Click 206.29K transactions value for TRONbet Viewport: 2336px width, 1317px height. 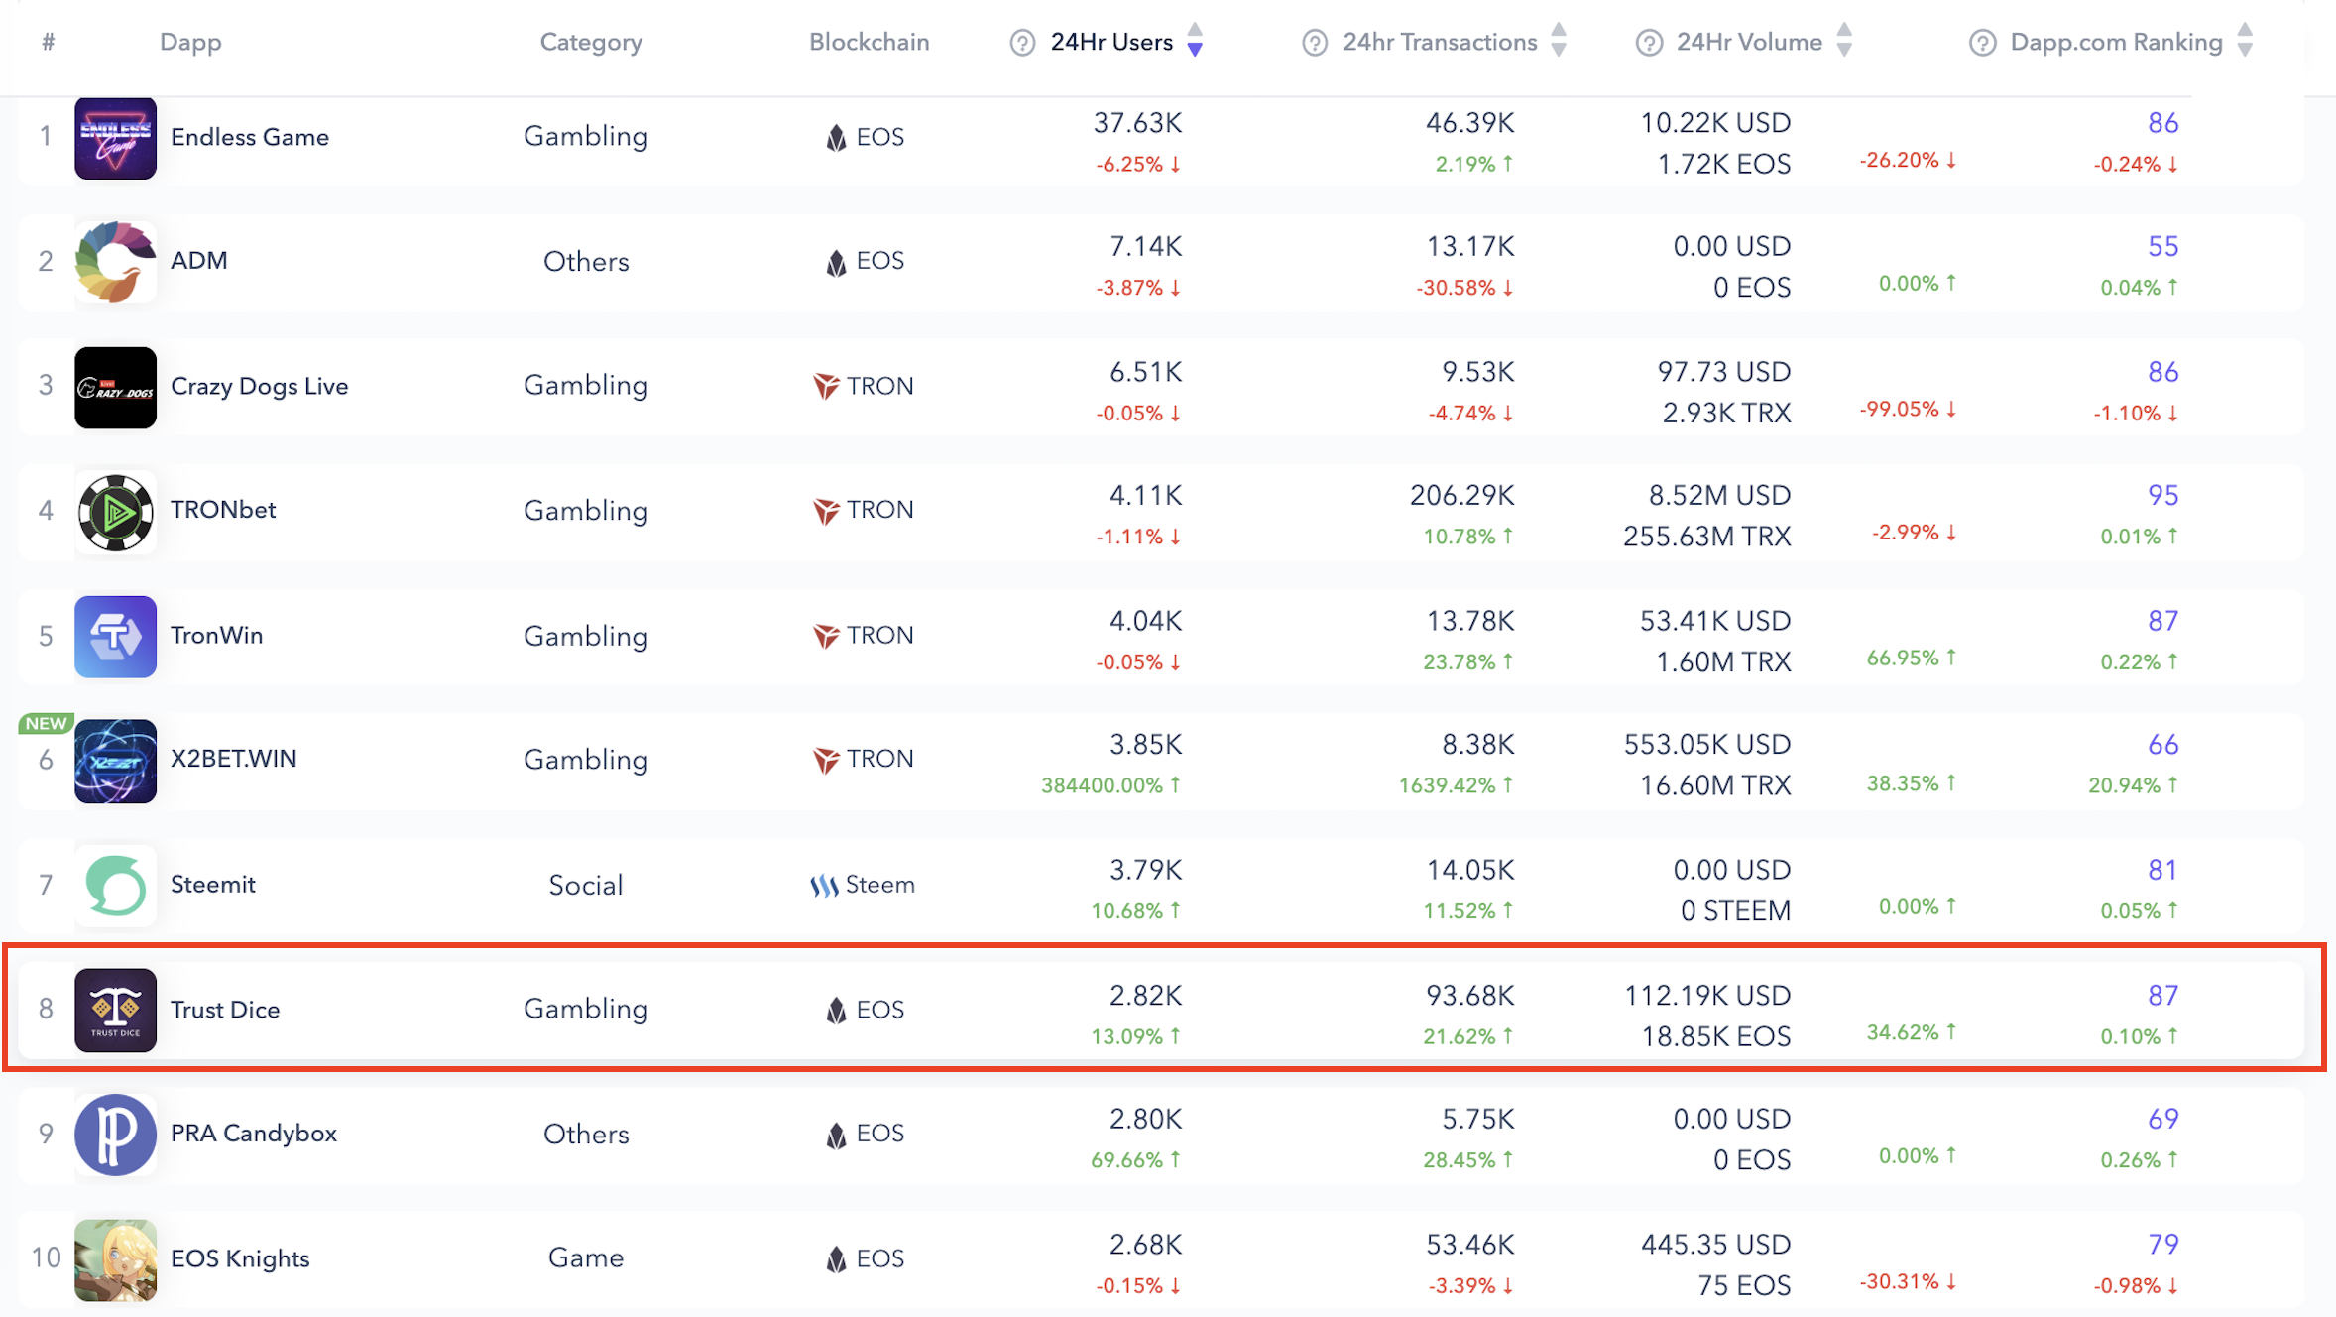(1462, 495)
